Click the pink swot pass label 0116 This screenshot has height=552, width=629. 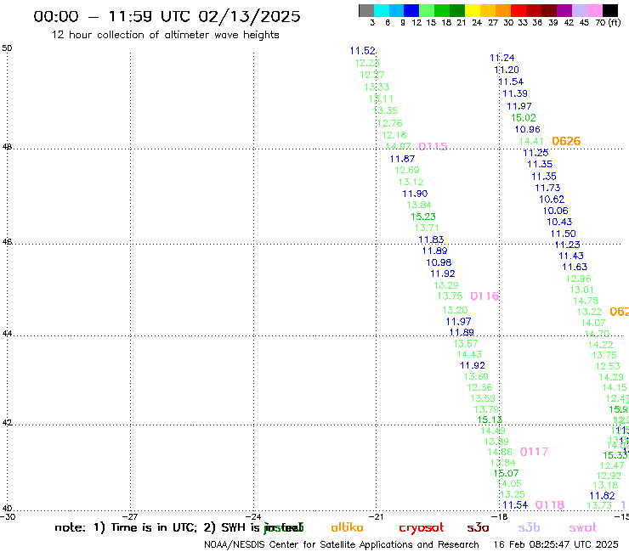click(484, 296)
